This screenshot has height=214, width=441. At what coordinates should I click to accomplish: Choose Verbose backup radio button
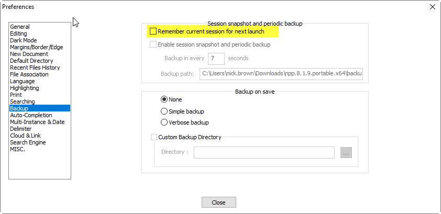164,122
